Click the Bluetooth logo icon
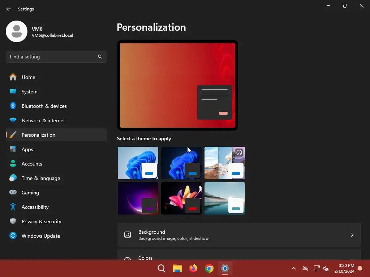Screen dimensions: 370x277 13,106
